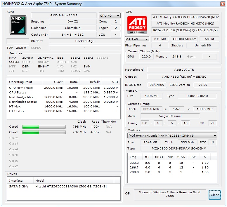227x207 pixels.
Task: Click the VID column header
Action: pyautogui.click(x=111, y=82)
